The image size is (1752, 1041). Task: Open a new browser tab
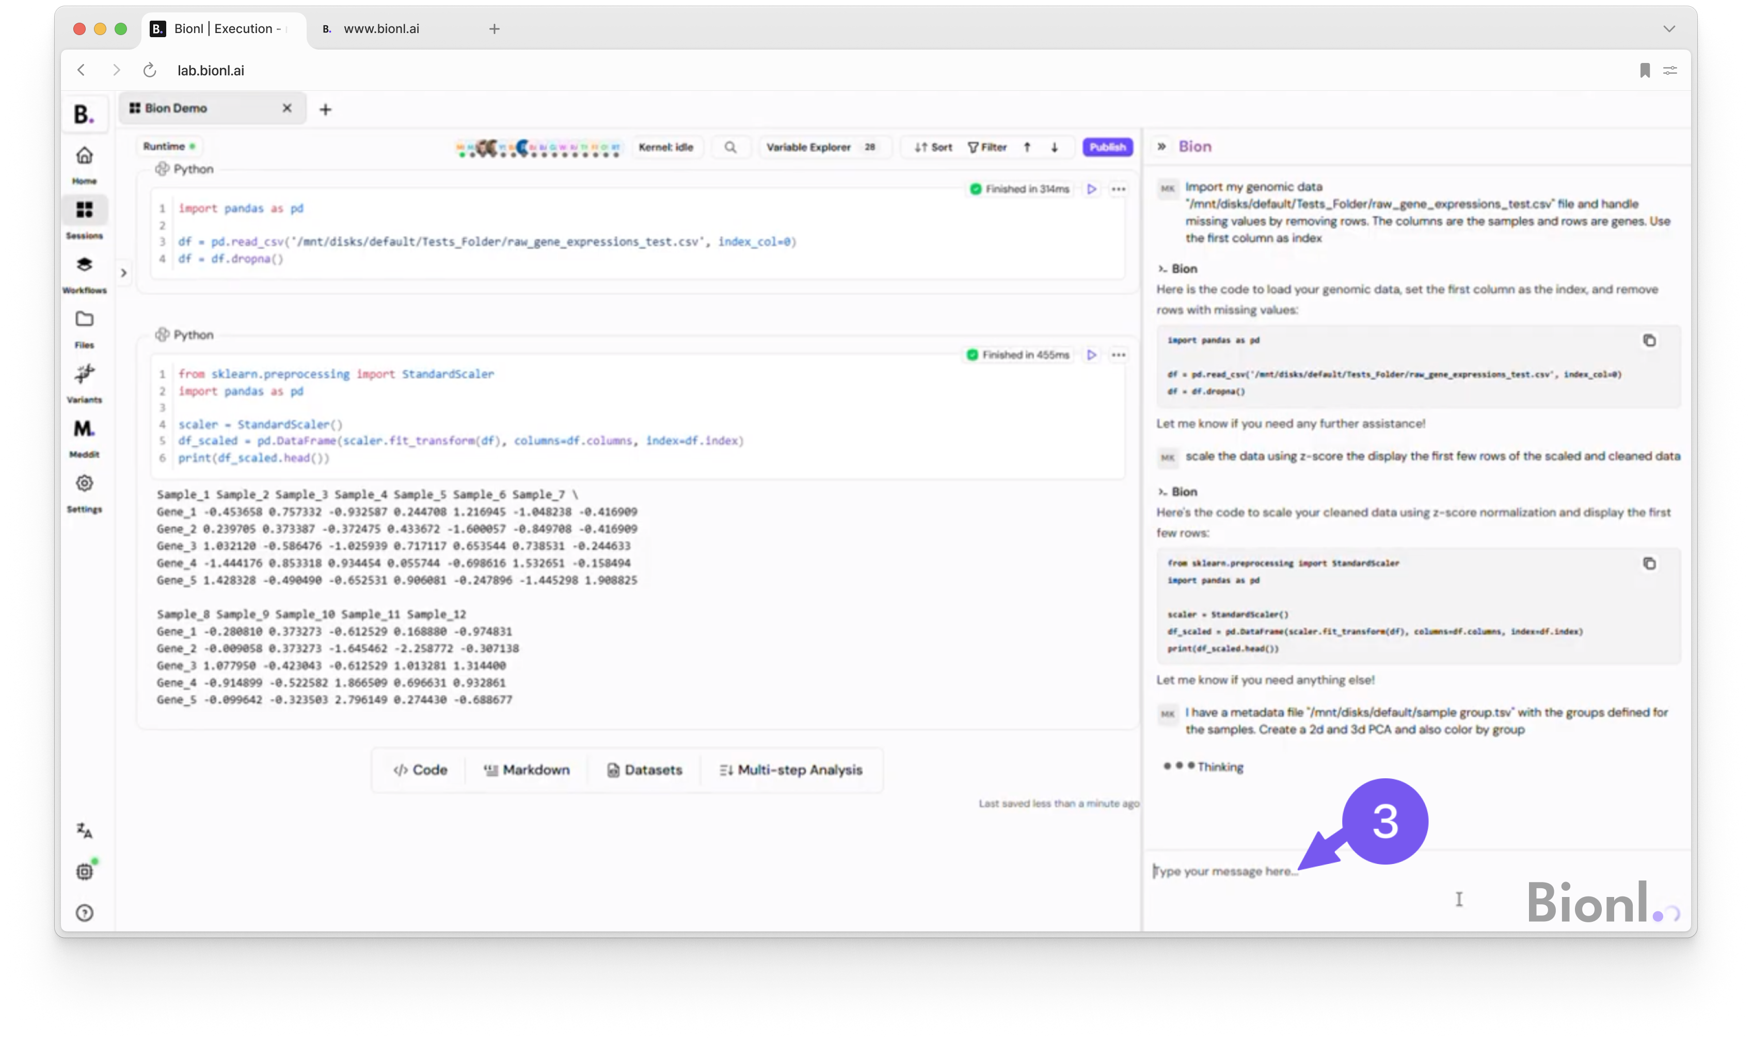(494, 29)
